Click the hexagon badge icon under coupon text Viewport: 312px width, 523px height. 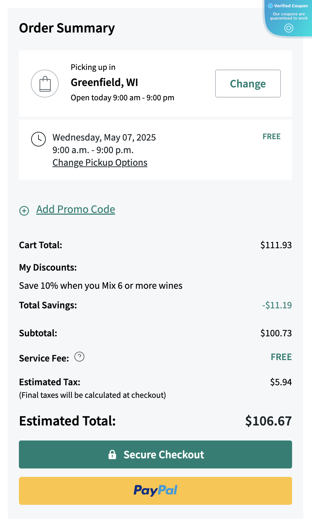(289, 28)
